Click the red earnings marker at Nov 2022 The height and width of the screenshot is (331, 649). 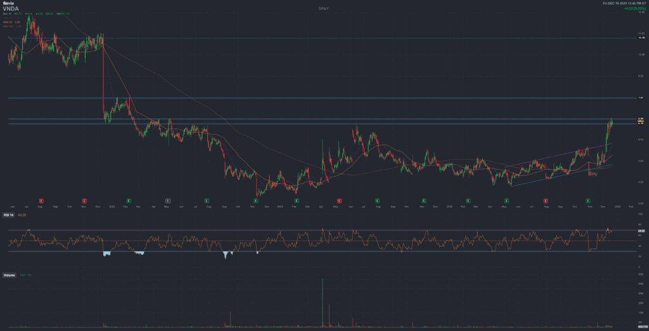tap(84, 199)
